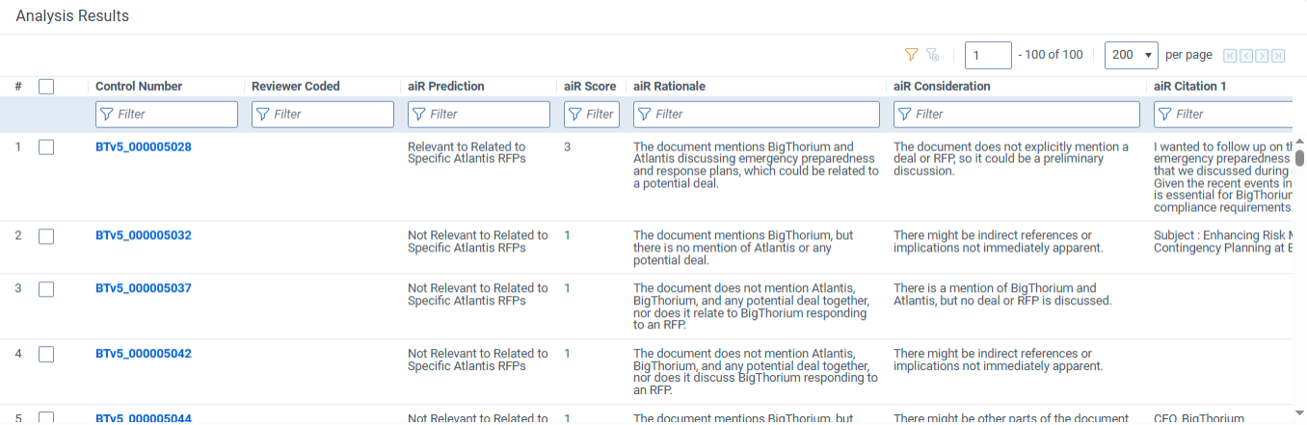This screenshot has height=425, width=1307.
Task: Click consideration 'but no deal or RFP is discussed'
Action: 1002,294
